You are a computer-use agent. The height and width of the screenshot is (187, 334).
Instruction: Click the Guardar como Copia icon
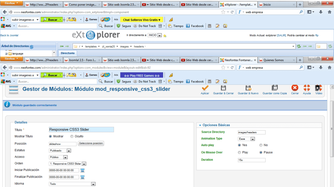pyautogui.click(x=274, y=88)
